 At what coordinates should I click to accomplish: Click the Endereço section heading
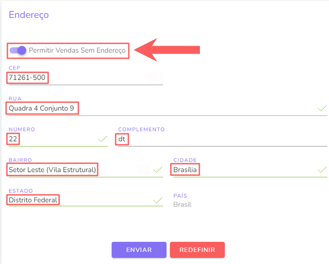(x=29, y=15)
